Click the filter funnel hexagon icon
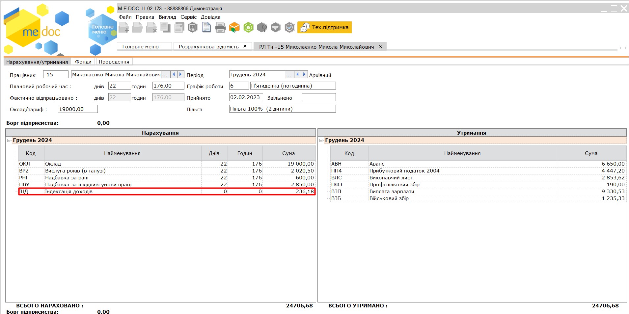This screenshot has width=629, height=314. (x=276, y=28)
